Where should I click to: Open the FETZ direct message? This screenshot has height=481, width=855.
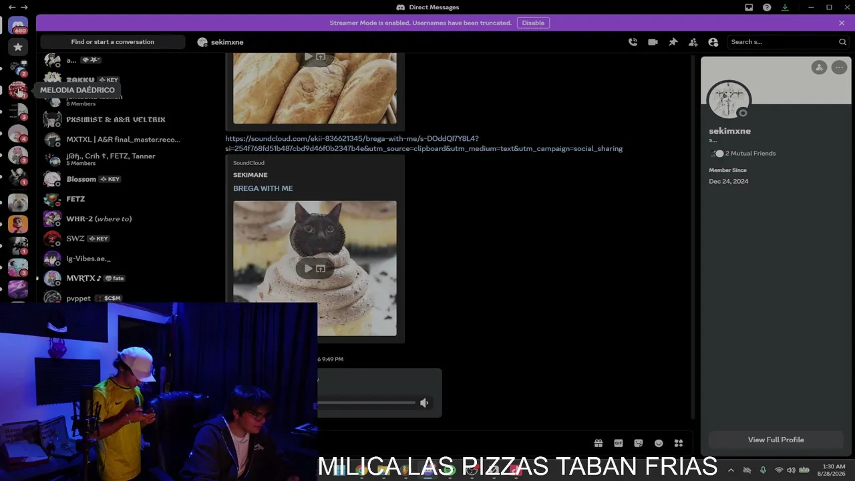112,199
